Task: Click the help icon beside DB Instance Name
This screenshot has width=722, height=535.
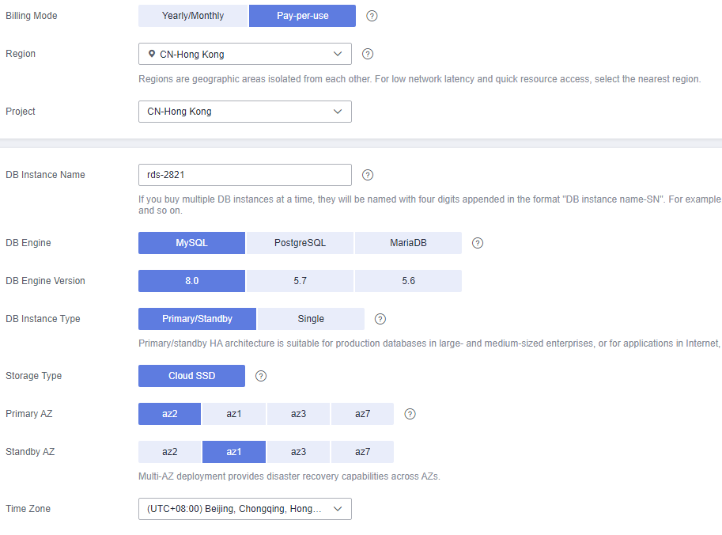Action: click(368, 175)
